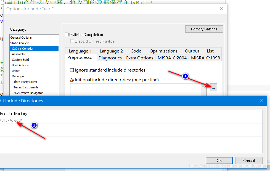
Task: Click Factory Settings button
Action: 204,29
